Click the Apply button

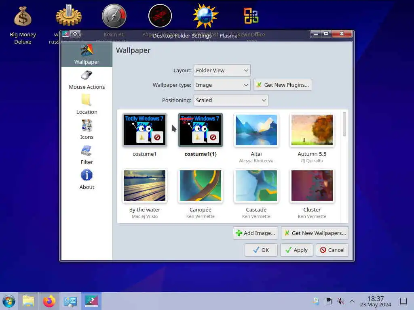[x=296, y=250]
